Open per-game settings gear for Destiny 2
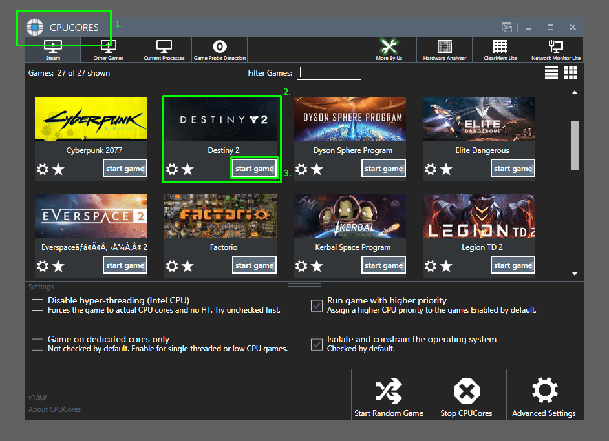 (171, 169)
